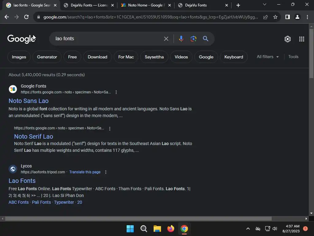Click the lao fonts search field
The image size is (314, 236).
pyautogui.click(x=108, y=38)
